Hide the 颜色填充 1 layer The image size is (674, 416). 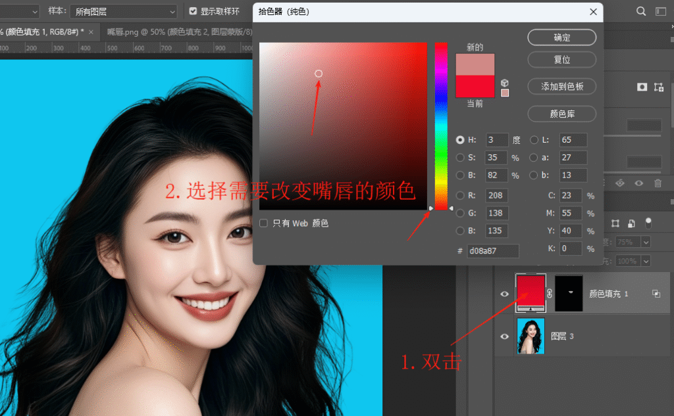point(505,294)
